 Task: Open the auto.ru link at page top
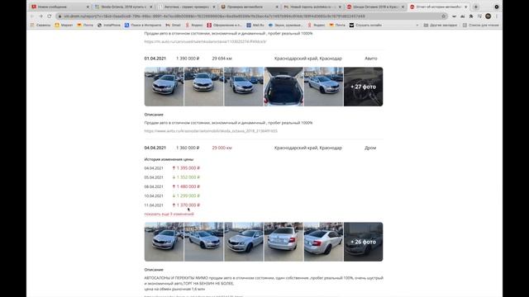pyautogui.click(x=206, y=42)
